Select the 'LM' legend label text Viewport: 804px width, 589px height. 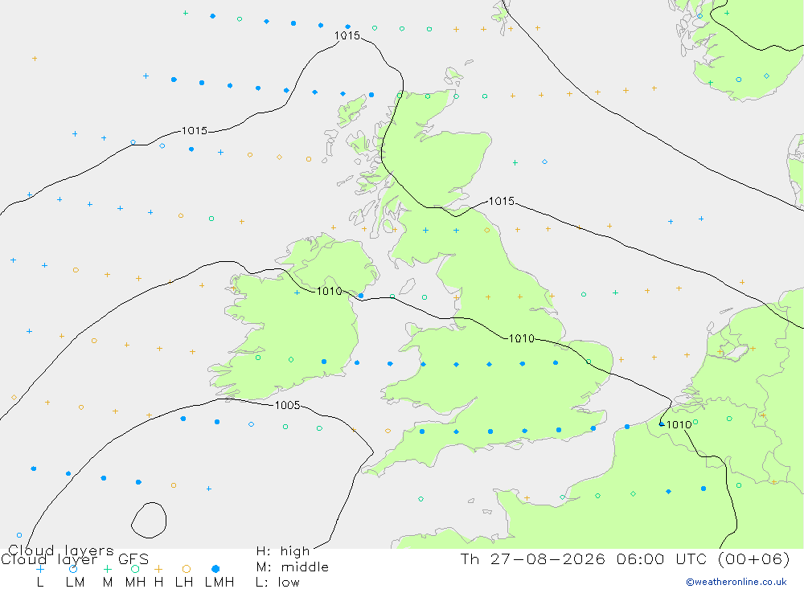point(76,583)
